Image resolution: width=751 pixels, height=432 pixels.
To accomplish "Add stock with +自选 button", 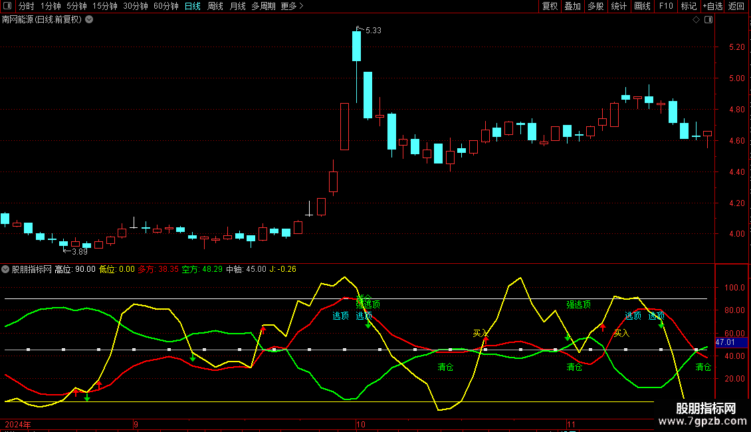I will 712,6.
